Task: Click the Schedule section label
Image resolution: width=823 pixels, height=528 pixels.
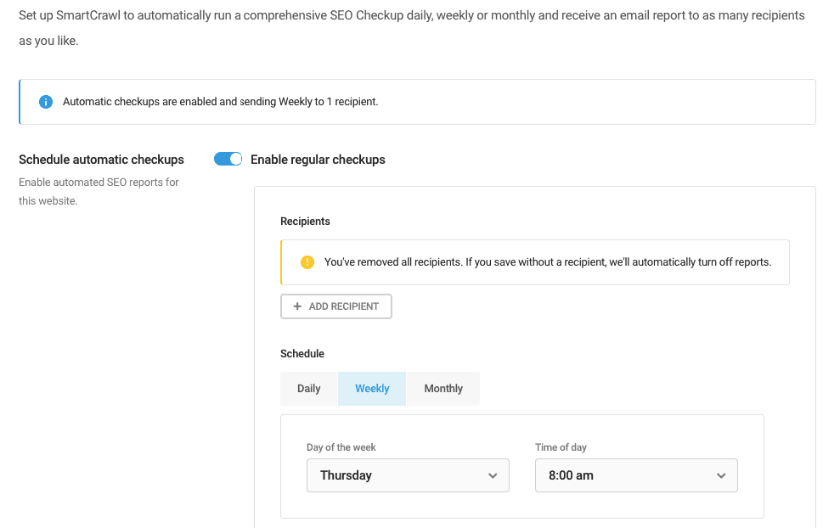Action: [302, 354]
